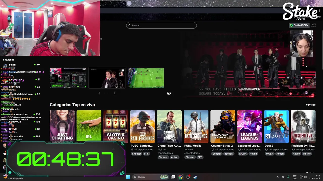The height and width of the screenshot is (181, 323).
Task: Click the microphone icon in system tray
Action: (288, 177)
